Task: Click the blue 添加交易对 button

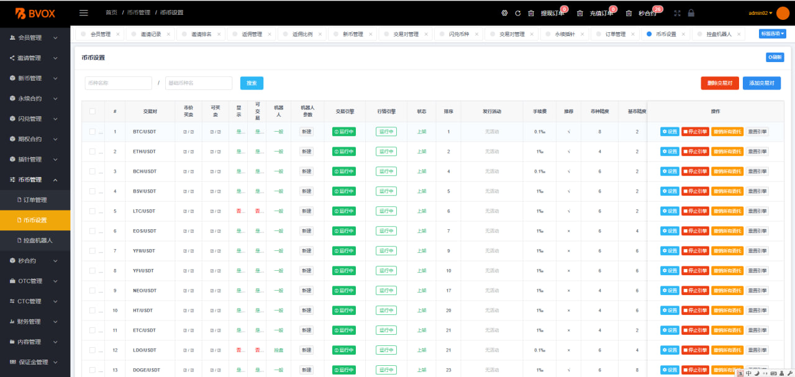Action: 761,83
